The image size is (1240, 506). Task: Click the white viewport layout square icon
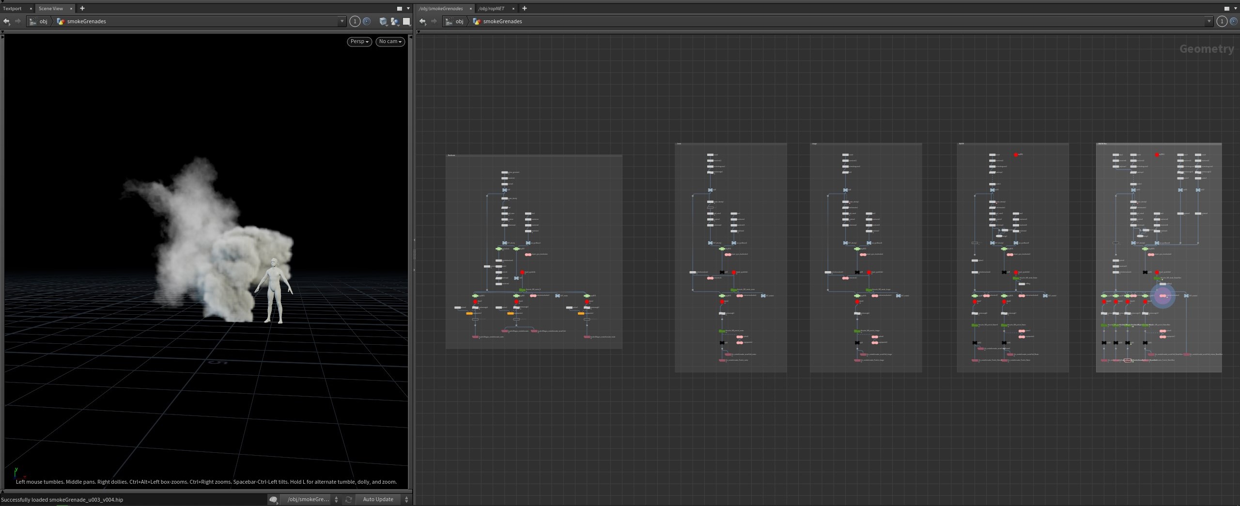tap(406, 21)
